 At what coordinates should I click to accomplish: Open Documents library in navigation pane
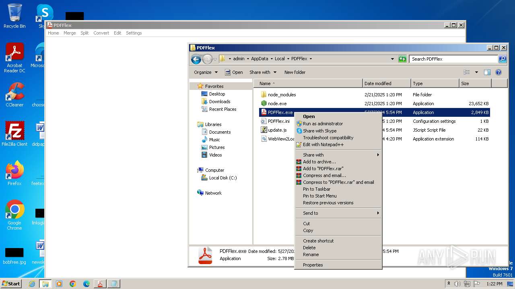click(220, 132)
